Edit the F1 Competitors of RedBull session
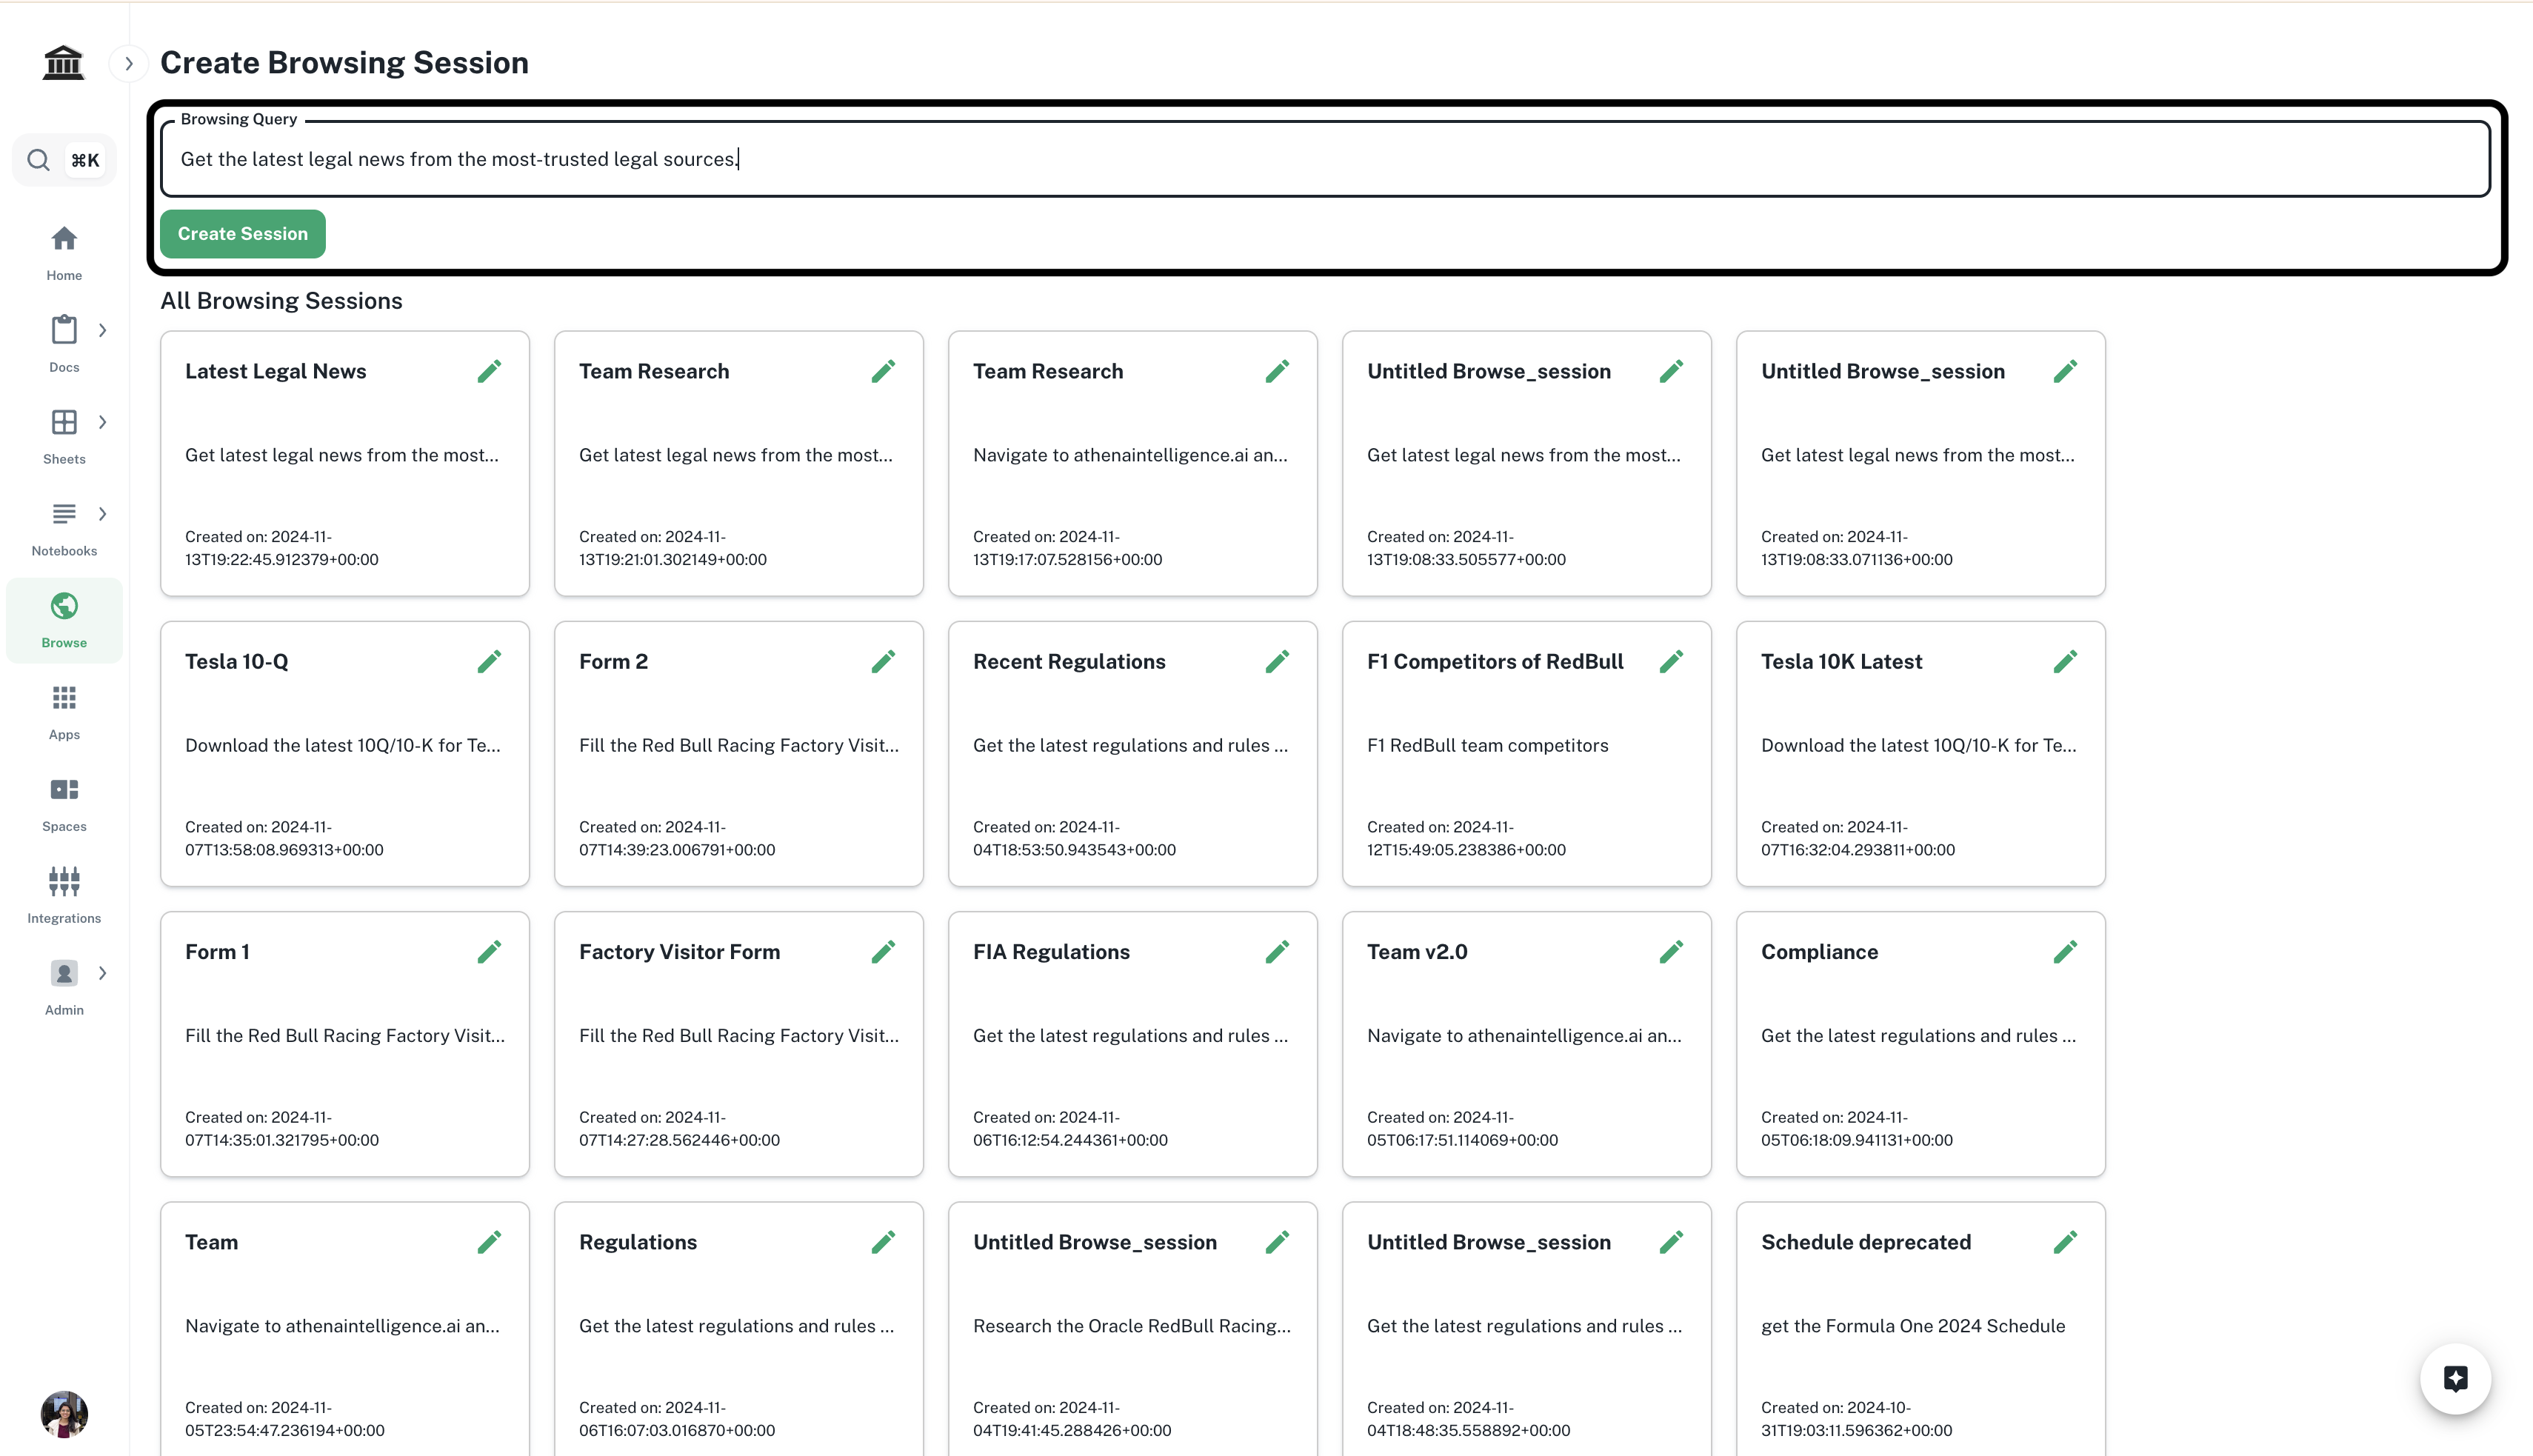Screen dimensions: 2533x1456 1671,661
